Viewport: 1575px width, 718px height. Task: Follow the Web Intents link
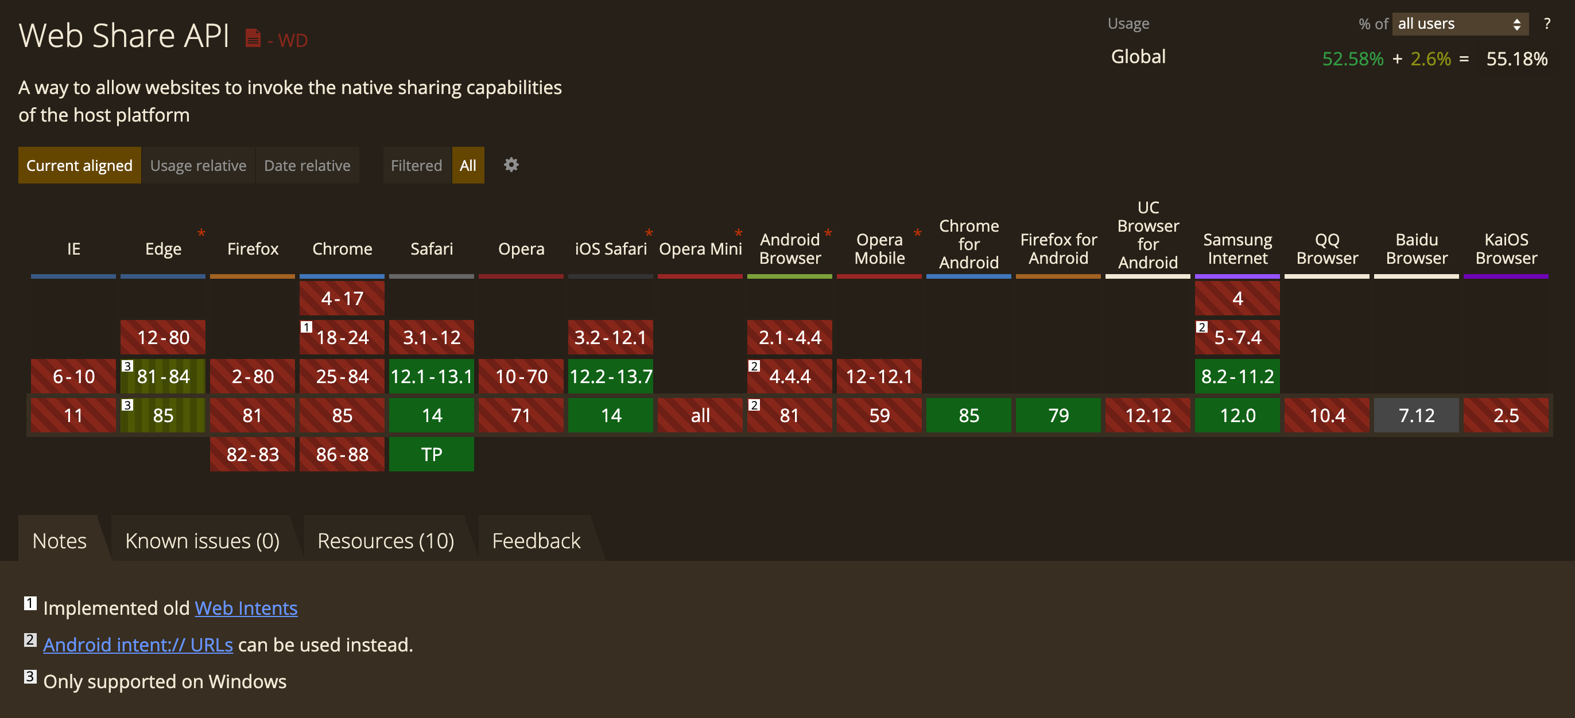[x=246, y=608]
